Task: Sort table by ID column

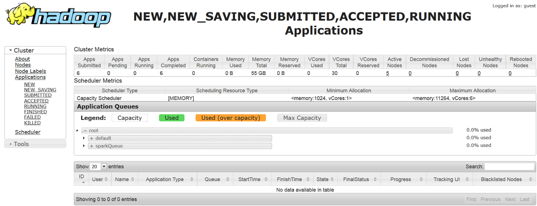Action: coord(82,179)
